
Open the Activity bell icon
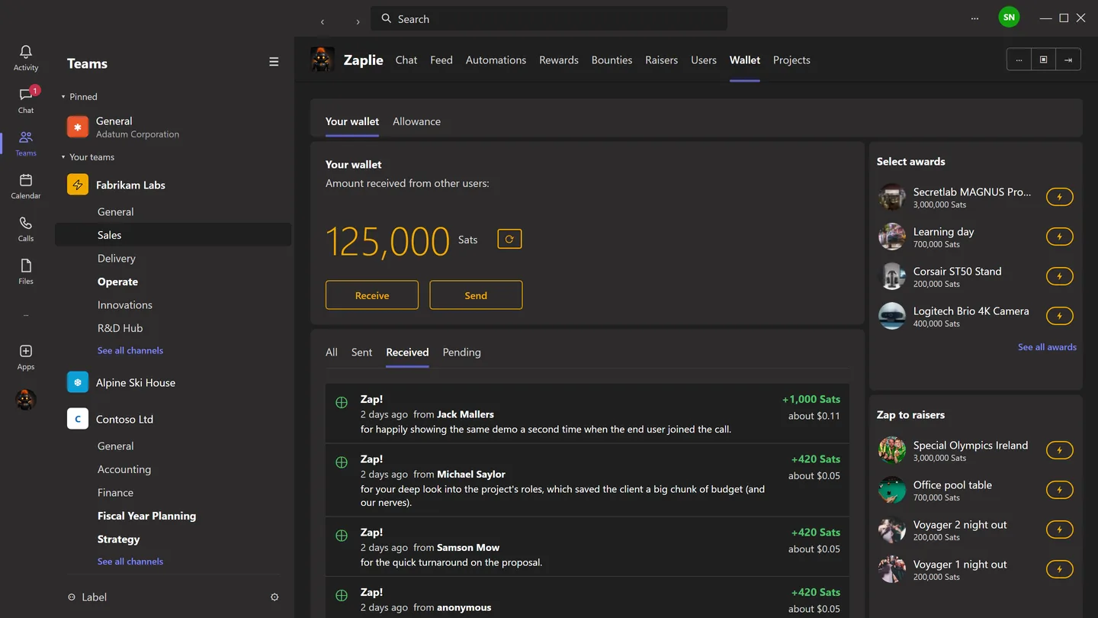coord(26,57)
